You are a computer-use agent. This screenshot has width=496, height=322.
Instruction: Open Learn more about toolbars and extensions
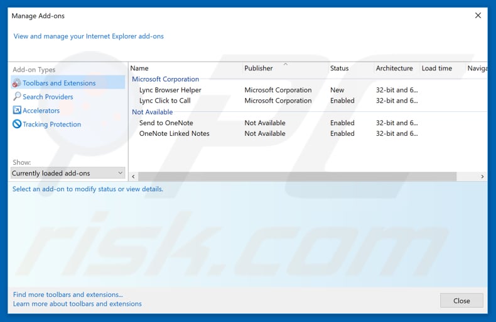point(77,304)
